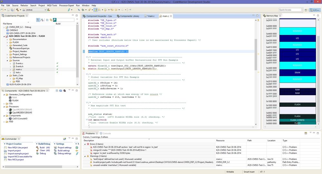Expand the IO_Map folder

[x=11, y=78]
